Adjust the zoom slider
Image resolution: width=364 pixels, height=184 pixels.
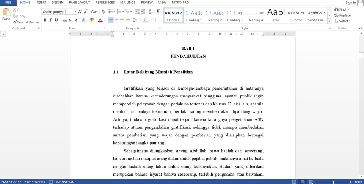pos(334,182)
